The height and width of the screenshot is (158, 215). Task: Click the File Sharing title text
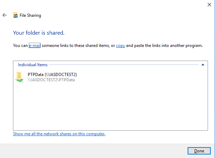pos(30,15)
